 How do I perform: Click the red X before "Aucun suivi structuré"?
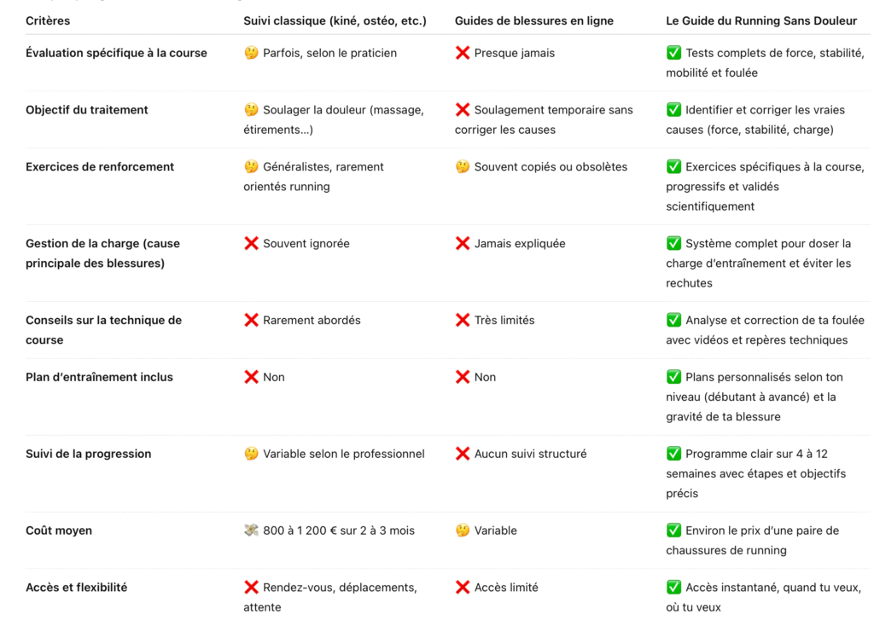pyautogui.click(x=463, y=454)
